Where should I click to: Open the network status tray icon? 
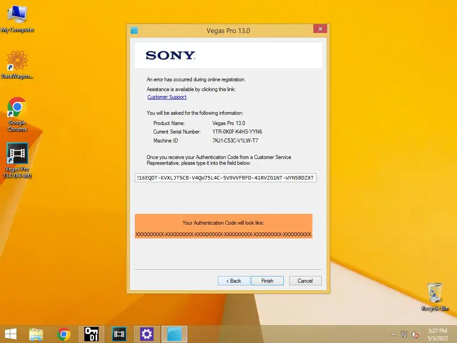coord(404,335)
